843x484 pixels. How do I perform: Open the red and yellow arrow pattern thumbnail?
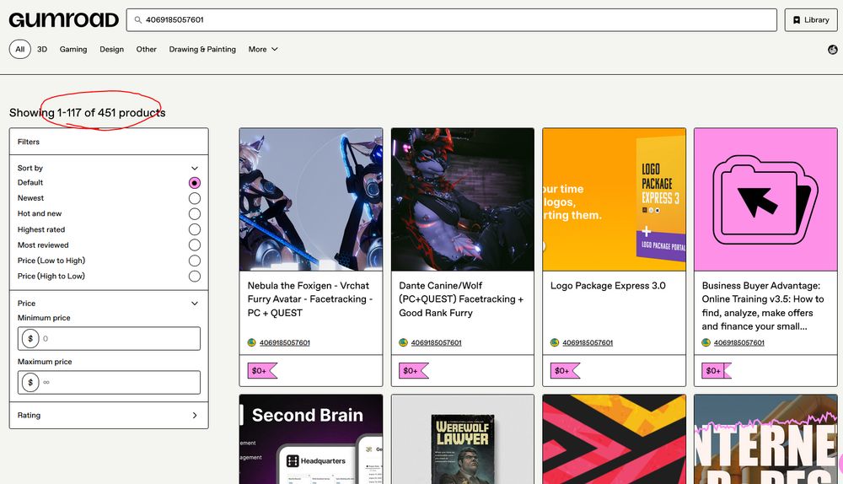pyautogui.click(x=614, y=439)
